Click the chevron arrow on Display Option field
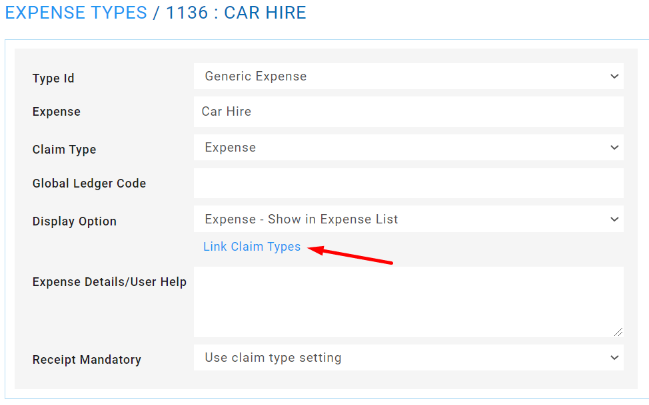This screenshot has width=649, height=405. click(614, 219)
